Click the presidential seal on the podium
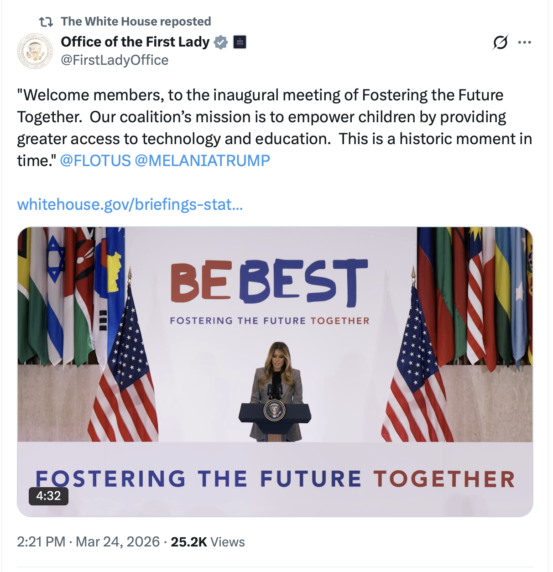Viewport: 553px width, 572px height. click(x=274, y=411)
